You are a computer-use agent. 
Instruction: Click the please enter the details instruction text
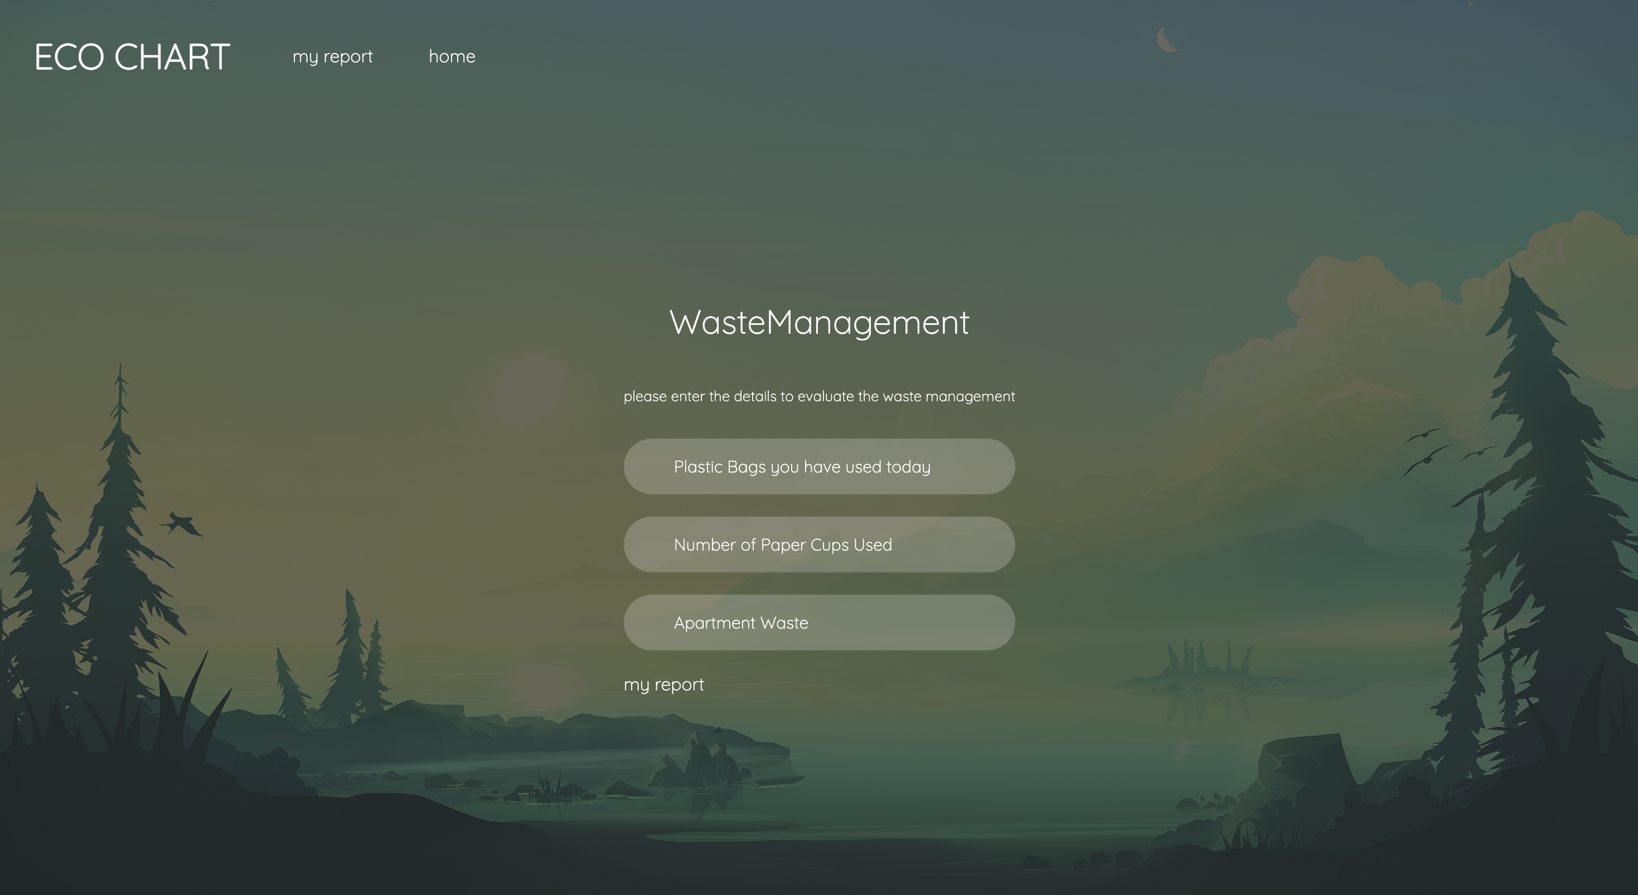pyautogui.click(x=819, y=397)
